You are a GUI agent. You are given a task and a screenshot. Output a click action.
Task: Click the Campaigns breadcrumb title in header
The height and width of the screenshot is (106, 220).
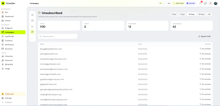[34, 3]
